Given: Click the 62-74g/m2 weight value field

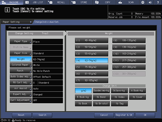Looking at the screenshot, I should coord(48,59).
